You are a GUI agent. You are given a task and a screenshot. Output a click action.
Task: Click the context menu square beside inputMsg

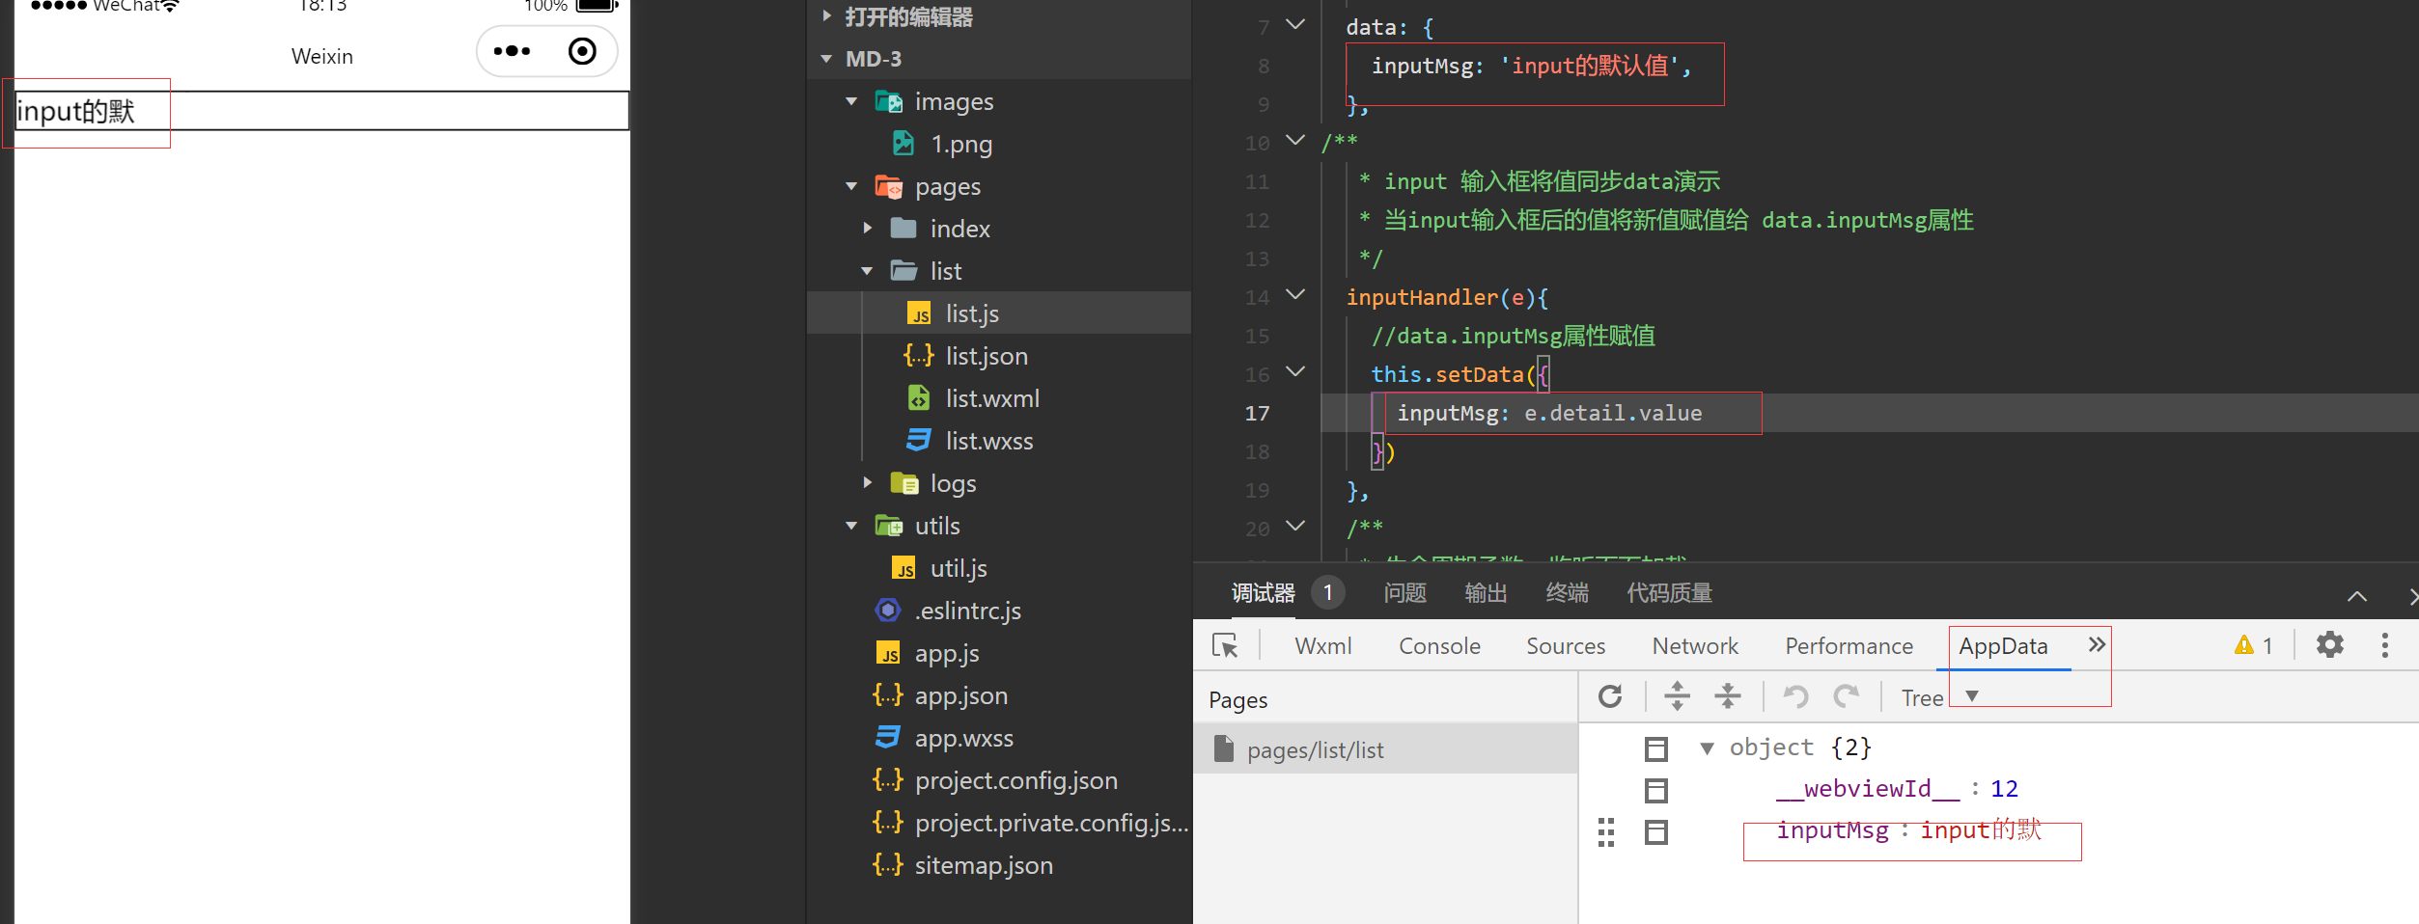click(x=1656, y=832)
